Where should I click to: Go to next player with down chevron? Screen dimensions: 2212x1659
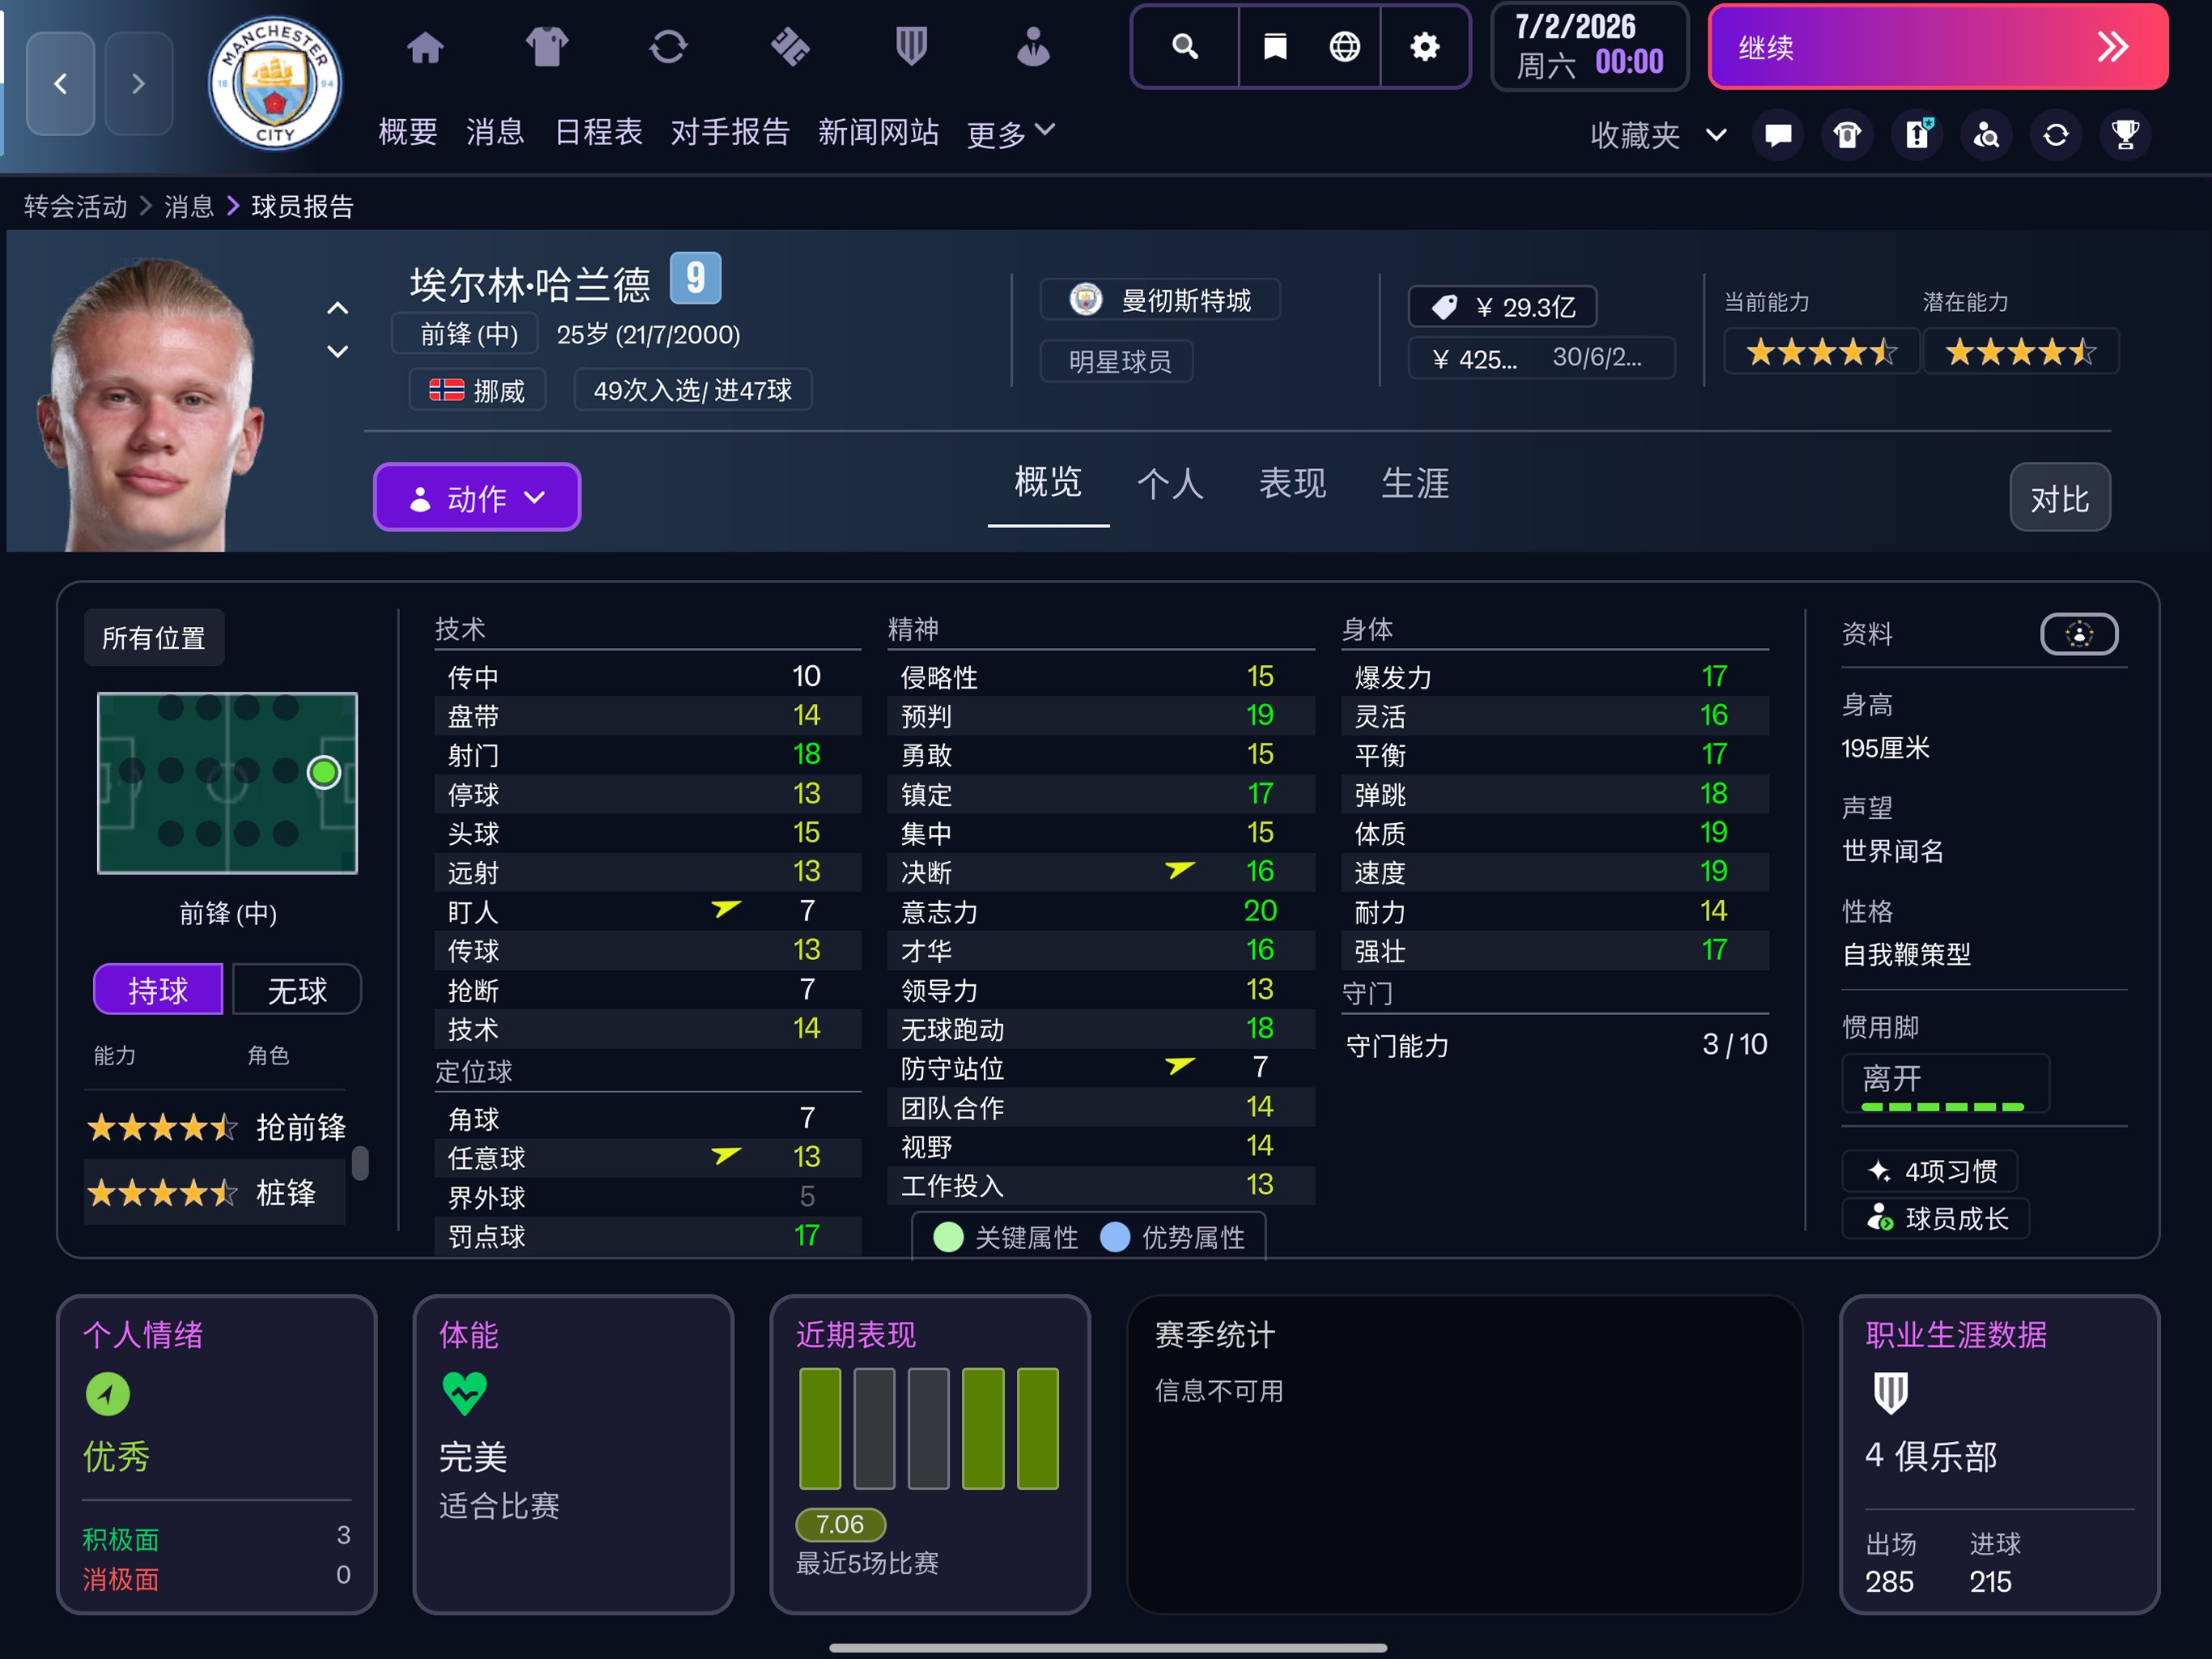[x=338, y=352]
